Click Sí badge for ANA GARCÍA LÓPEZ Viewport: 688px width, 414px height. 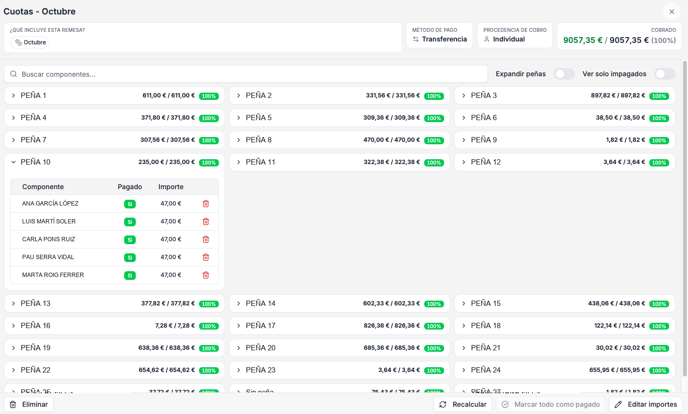click(x=130, y=204)
